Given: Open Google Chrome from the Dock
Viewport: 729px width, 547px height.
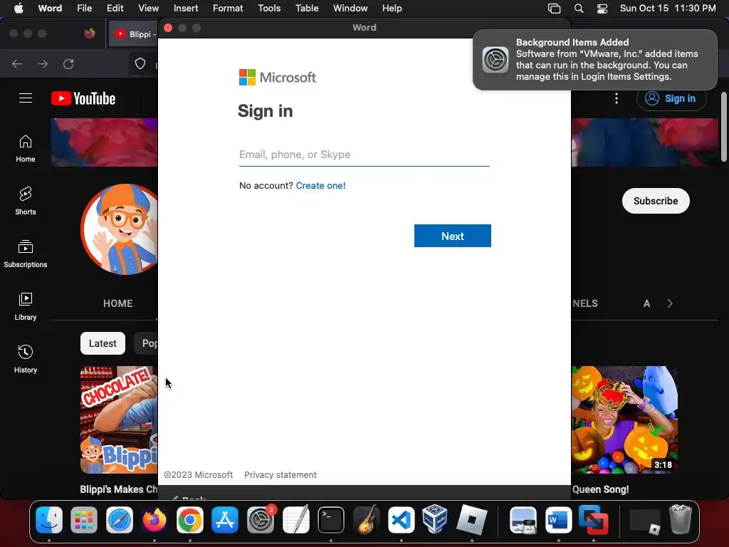Looking at the screenshot, I should pyautogui.click(x=189, y=519).
